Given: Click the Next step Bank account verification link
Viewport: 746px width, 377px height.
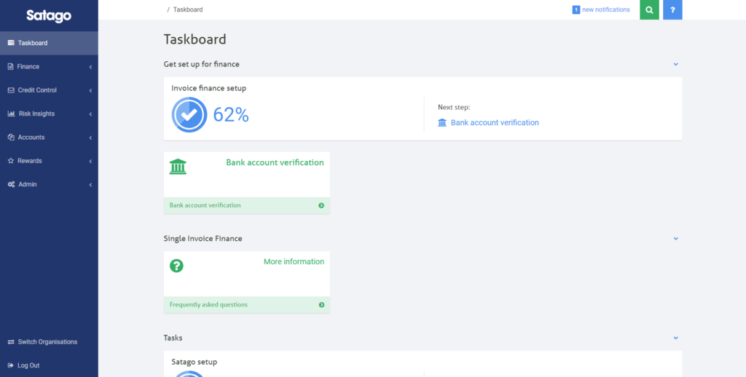Looking at the screenshot, I should click(x=494, y=123).
